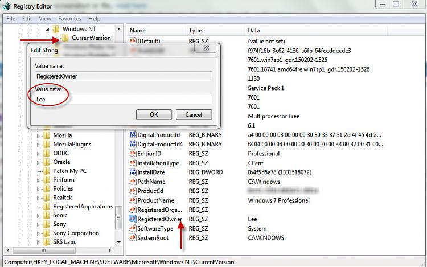Click the 'Windows 7 Professional' data value

(278, 200)
